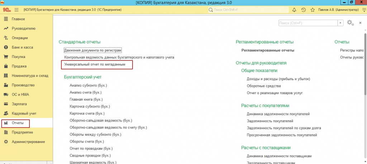367x164 pixels.
Task: Open Анализ субконто (бух.)
Action: point(88,85)
